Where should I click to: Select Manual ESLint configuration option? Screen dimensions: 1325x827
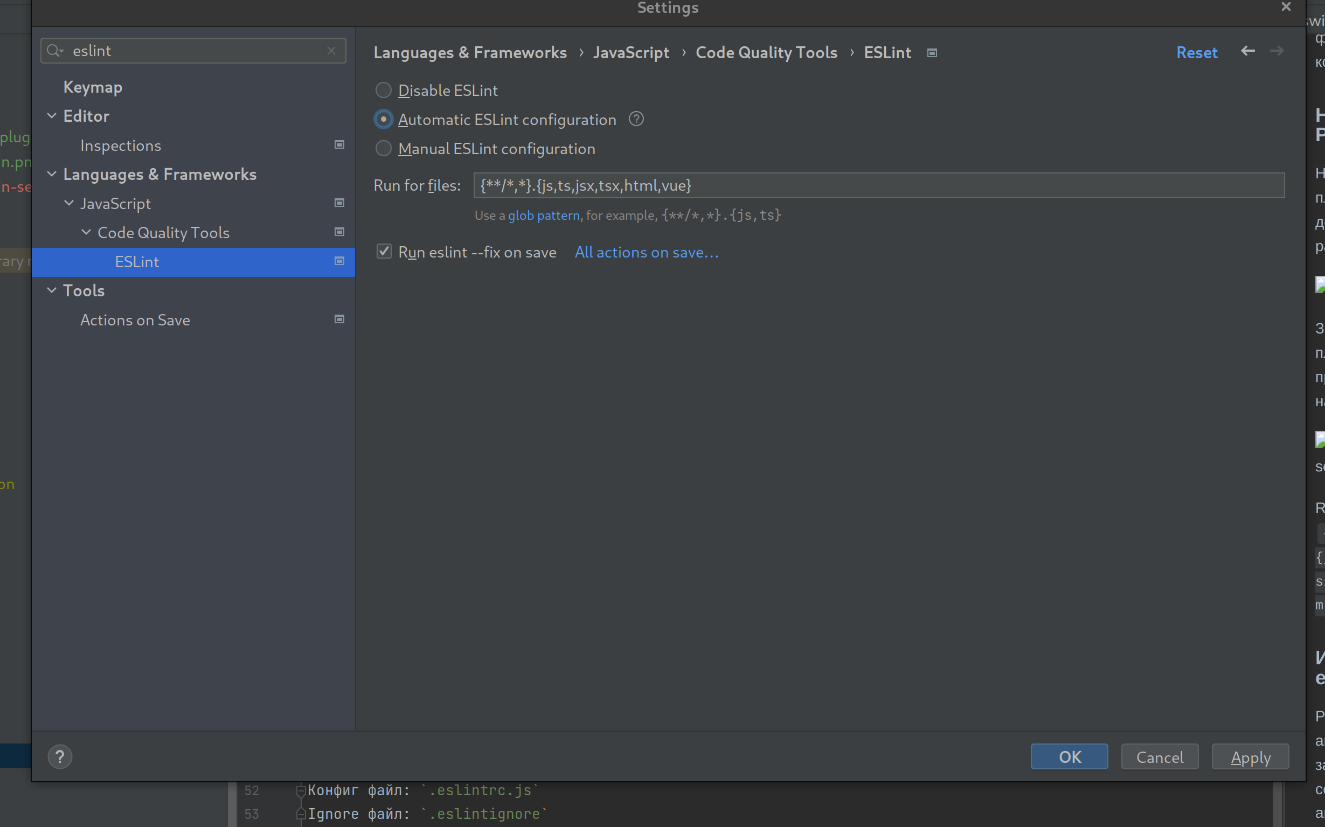coord(383,149)
